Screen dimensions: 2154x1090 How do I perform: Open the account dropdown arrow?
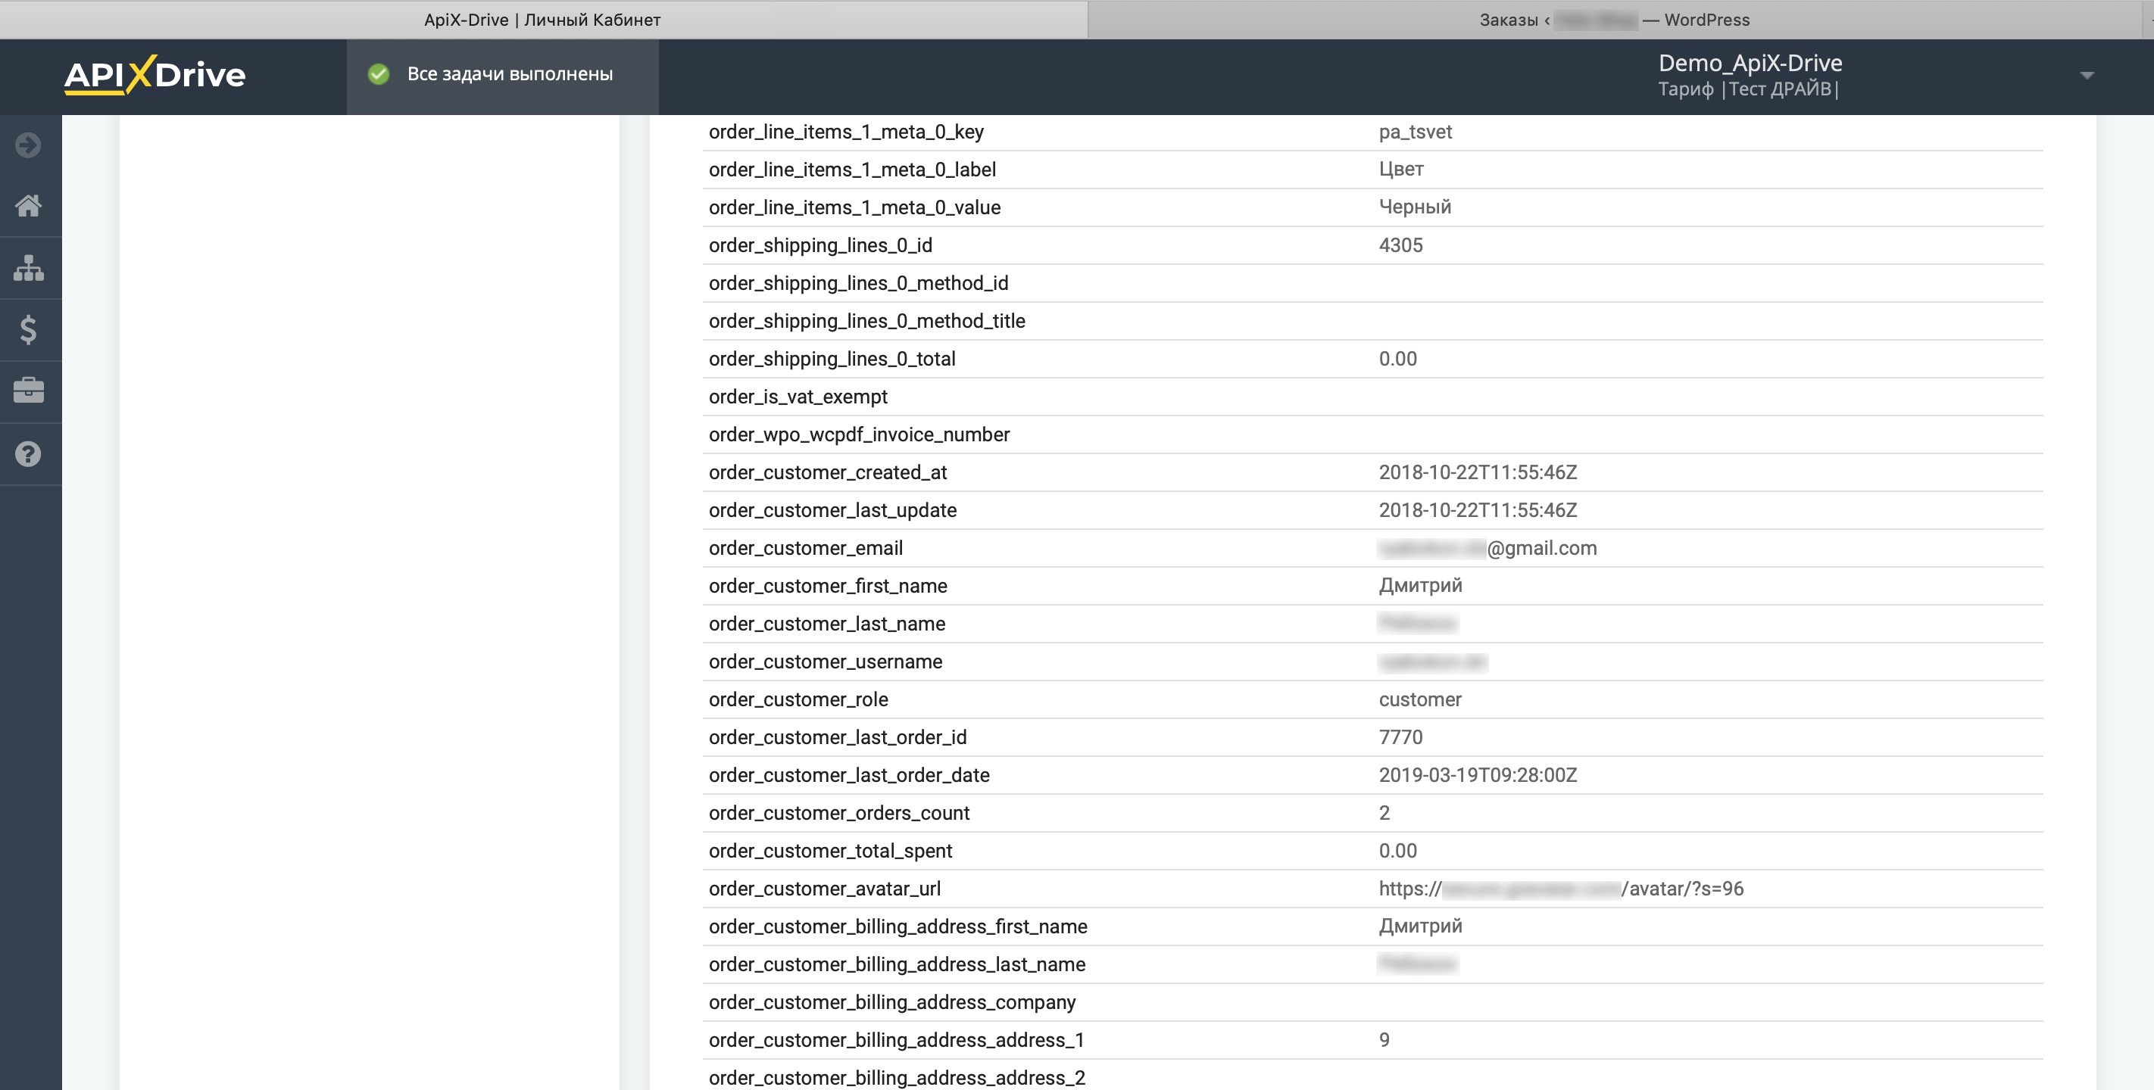pos(2087,75)
